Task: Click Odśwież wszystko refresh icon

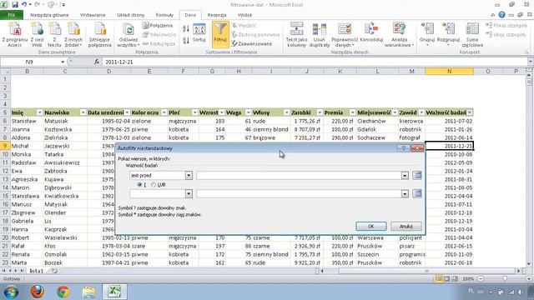Action: click(128, 34)
